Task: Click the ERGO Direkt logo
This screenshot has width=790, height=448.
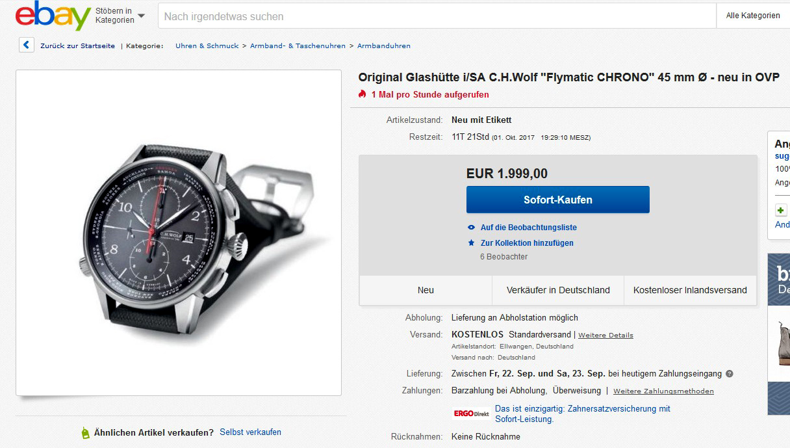Action: point(471,414)
